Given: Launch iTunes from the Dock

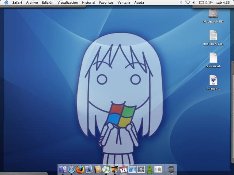Looking at the screenshot, I should (x=106, y=169).
